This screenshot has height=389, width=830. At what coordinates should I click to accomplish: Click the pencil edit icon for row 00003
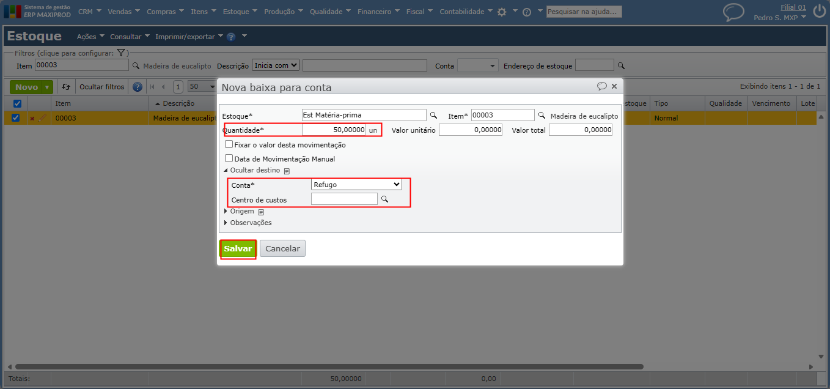click(x=42, y=118)
